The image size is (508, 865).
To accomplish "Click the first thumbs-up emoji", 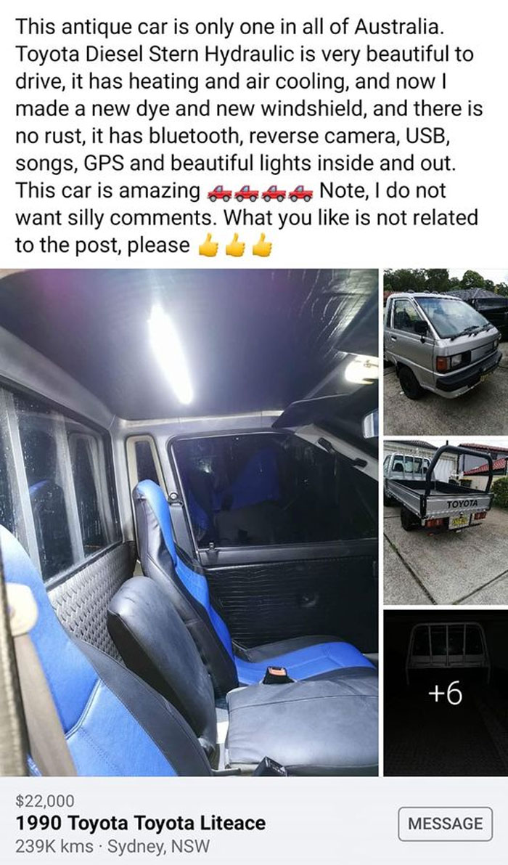I will click(x=208, y=245).
